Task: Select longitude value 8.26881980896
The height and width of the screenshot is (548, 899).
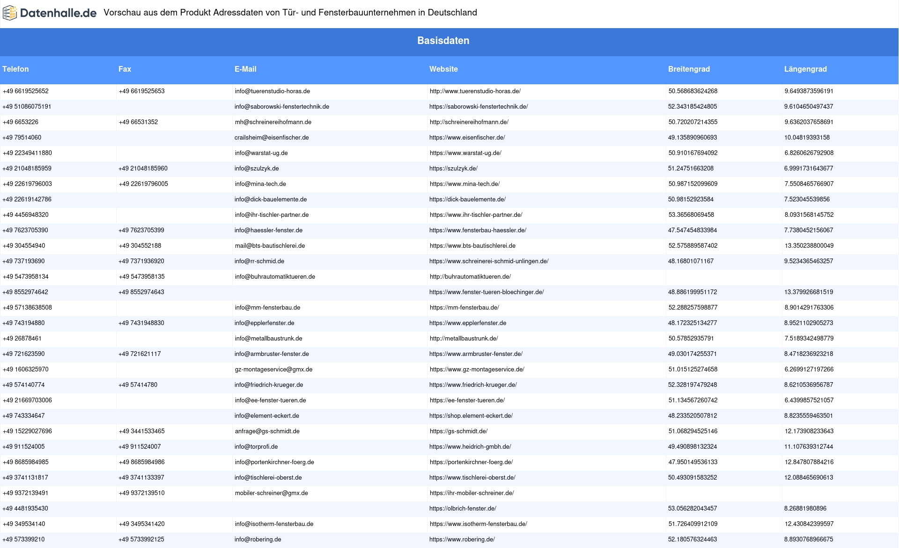Action: (x=805, y=509)
